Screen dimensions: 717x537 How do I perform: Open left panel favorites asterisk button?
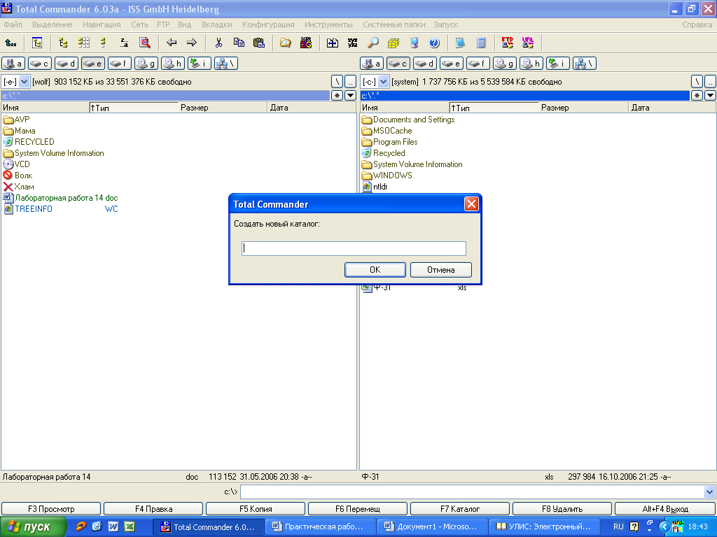[x=337, y=95]
